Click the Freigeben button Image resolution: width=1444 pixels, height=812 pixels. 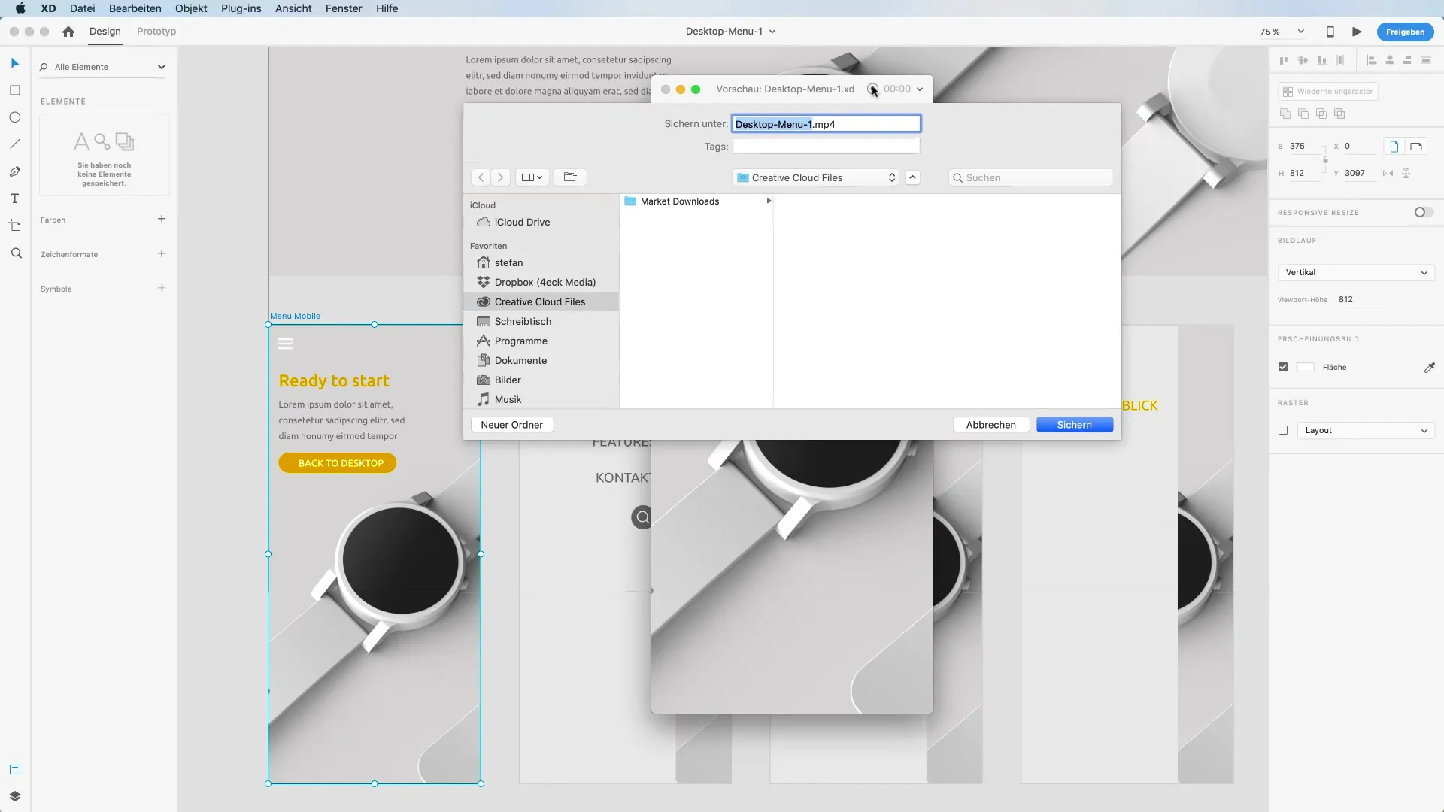click(1405, 32)
